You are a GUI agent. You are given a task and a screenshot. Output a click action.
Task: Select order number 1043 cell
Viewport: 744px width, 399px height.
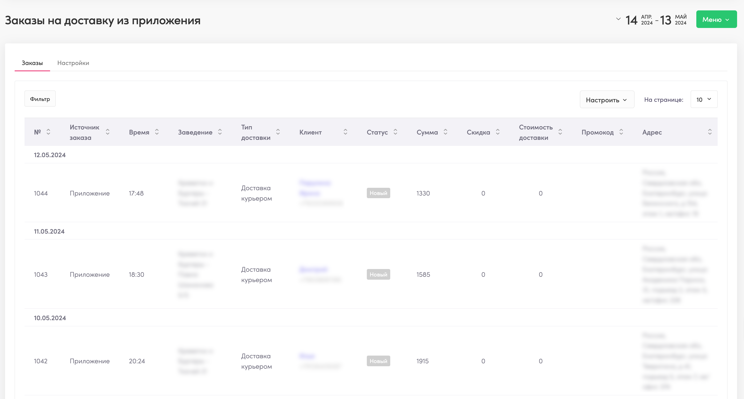click(41, 275)
